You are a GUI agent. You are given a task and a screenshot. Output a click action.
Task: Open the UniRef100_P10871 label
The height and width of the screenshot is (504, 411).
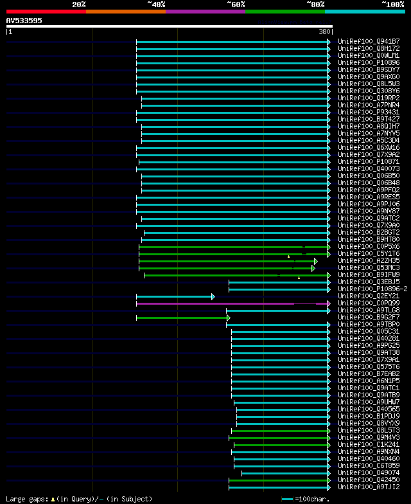pos(369,162)
